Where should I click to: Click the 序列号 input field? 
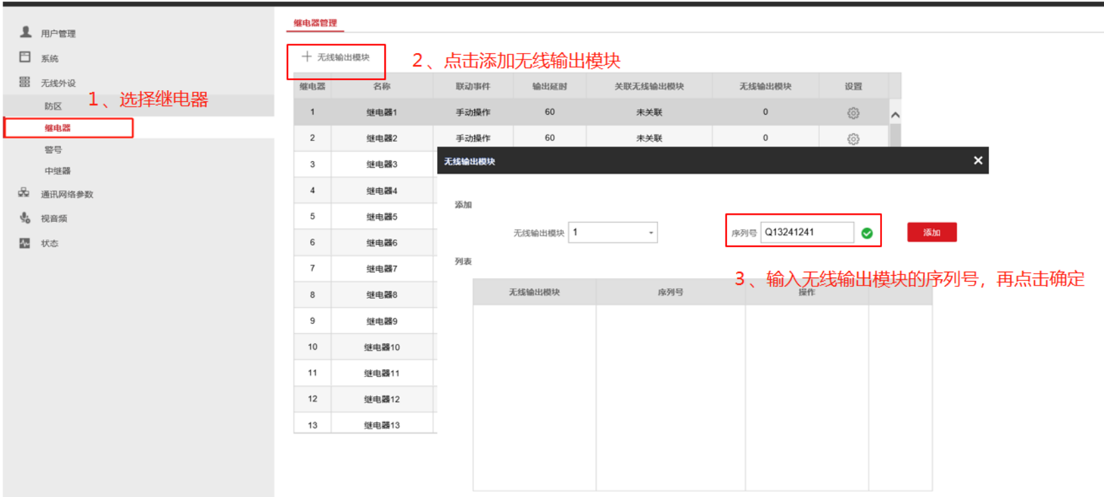click(x=807, y=233)
